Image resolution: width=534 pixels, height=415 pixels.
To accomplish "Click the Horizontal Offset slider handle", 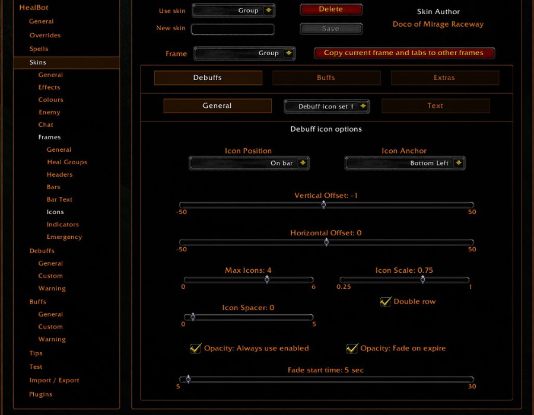I will click(x=326, y=242).
